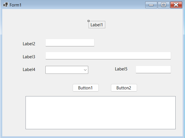Select the Label1 control
The height and width of the screenshot is (138, 185).
(x=97, y=25)
